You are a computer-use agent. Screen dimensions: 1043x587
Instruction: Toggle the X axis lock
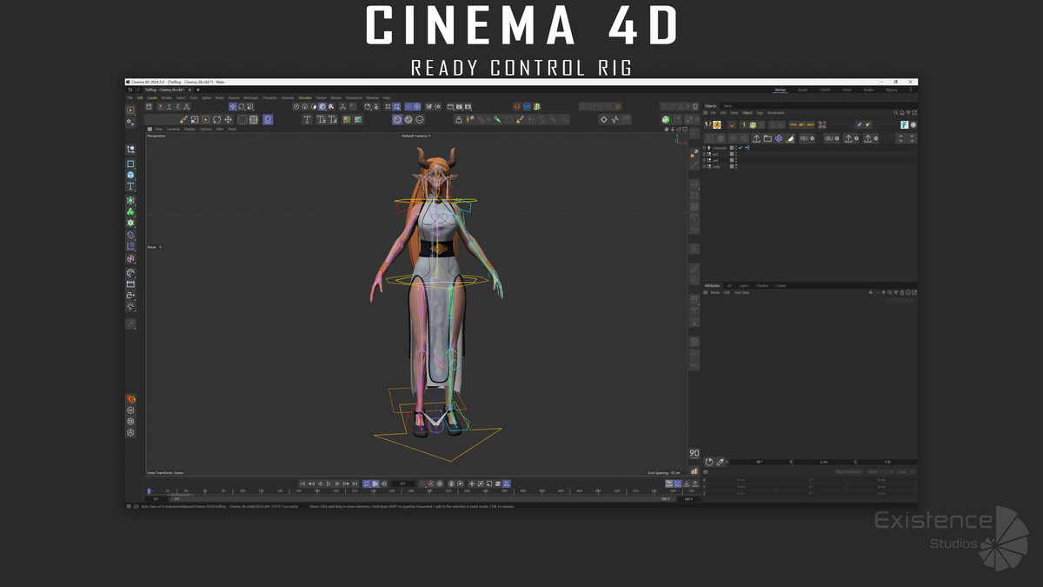coord(161,107)
